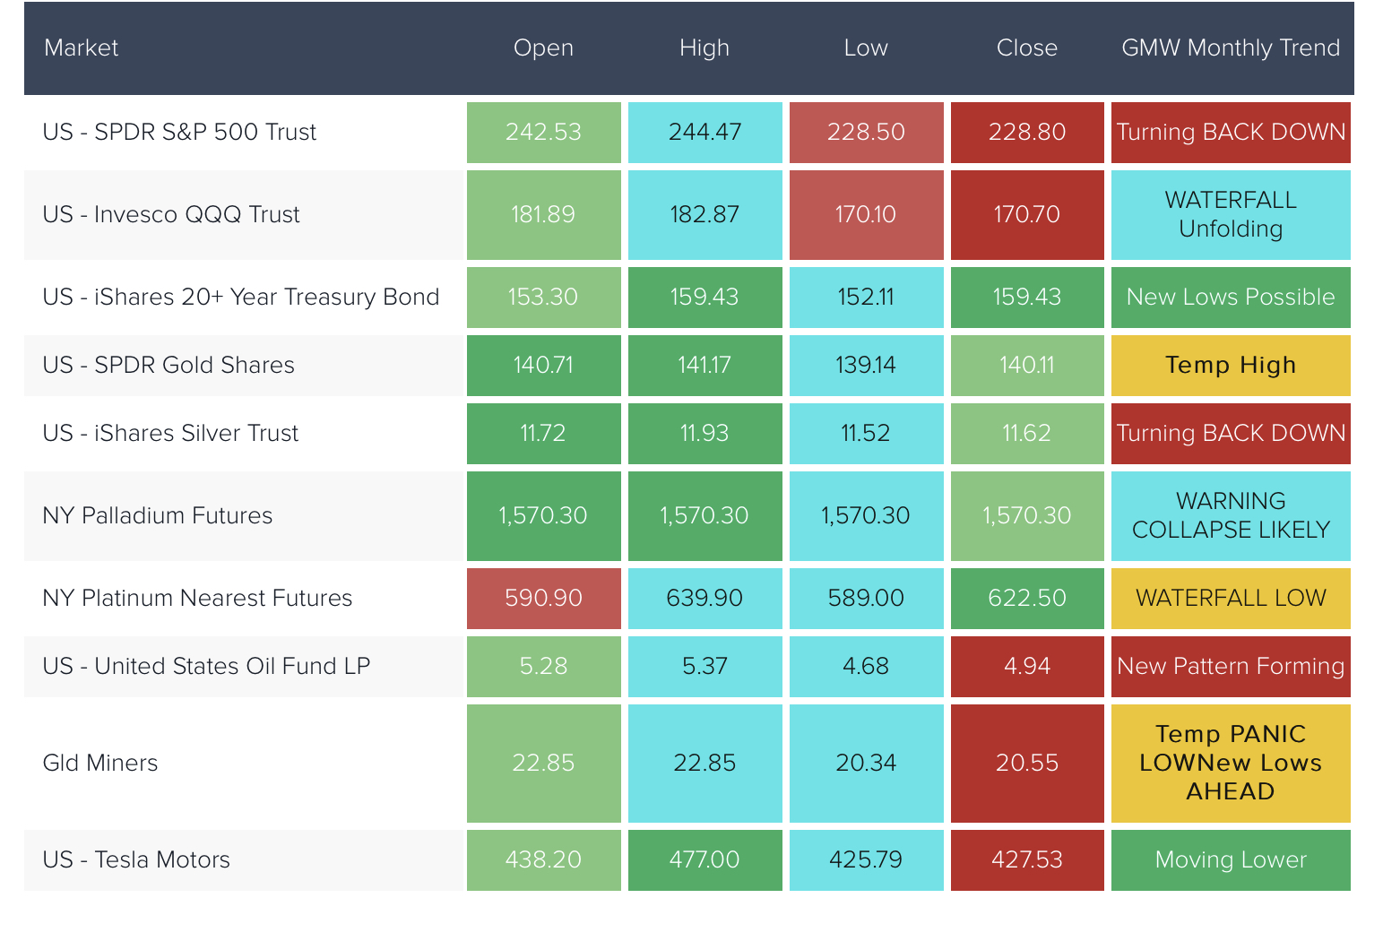Click the Gld Miners market name

point(100,764)
